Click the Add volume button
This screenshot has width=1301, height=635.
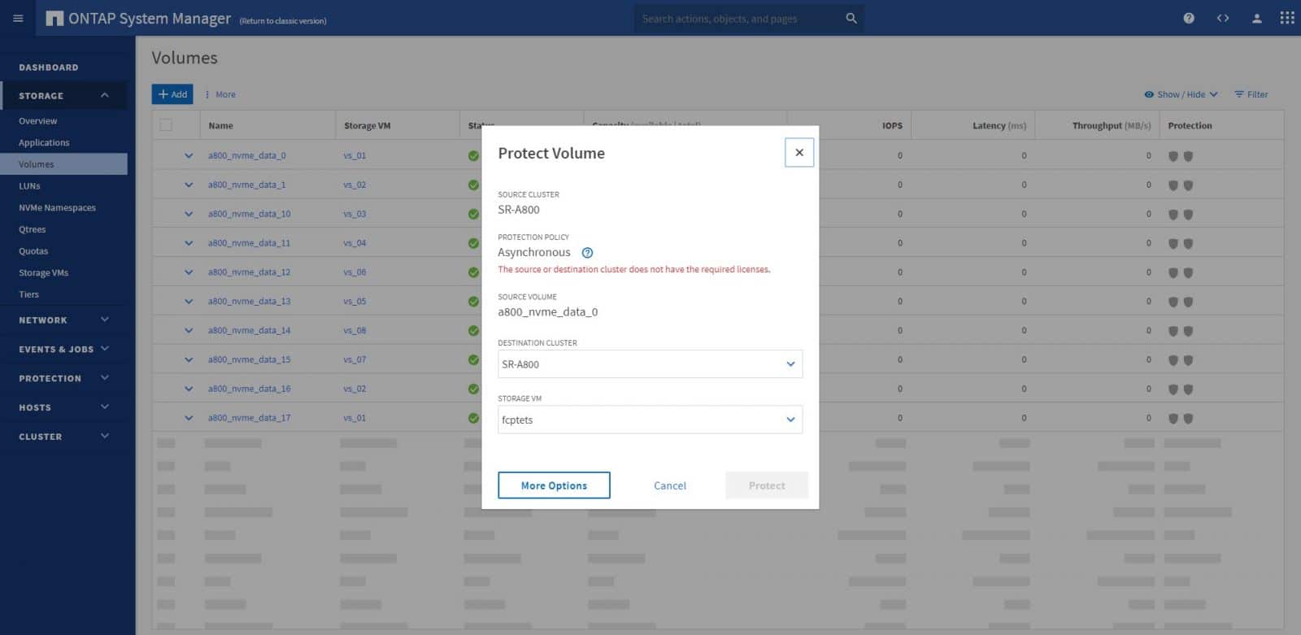172,94
